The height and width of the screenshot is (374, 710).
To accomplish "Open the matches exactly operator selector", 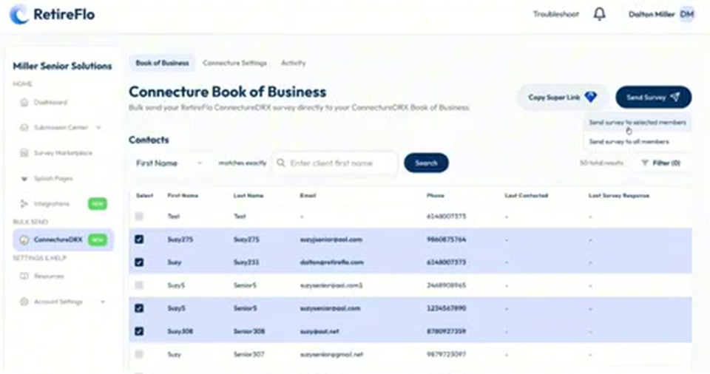I will click(243, 163).
